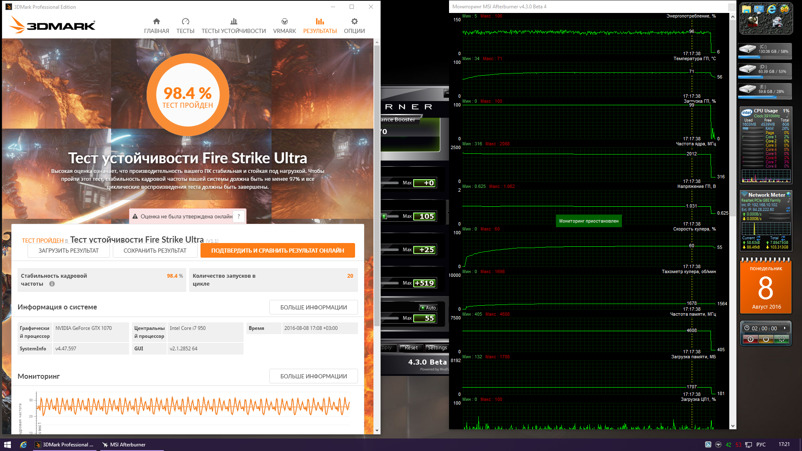Image resolution: width=802 pixels, height=451 pixels.
Task: Expand БОЛЬШЕ ИНФОРМАЦИИ for Мониторинг section
Action: click(313, 376)
